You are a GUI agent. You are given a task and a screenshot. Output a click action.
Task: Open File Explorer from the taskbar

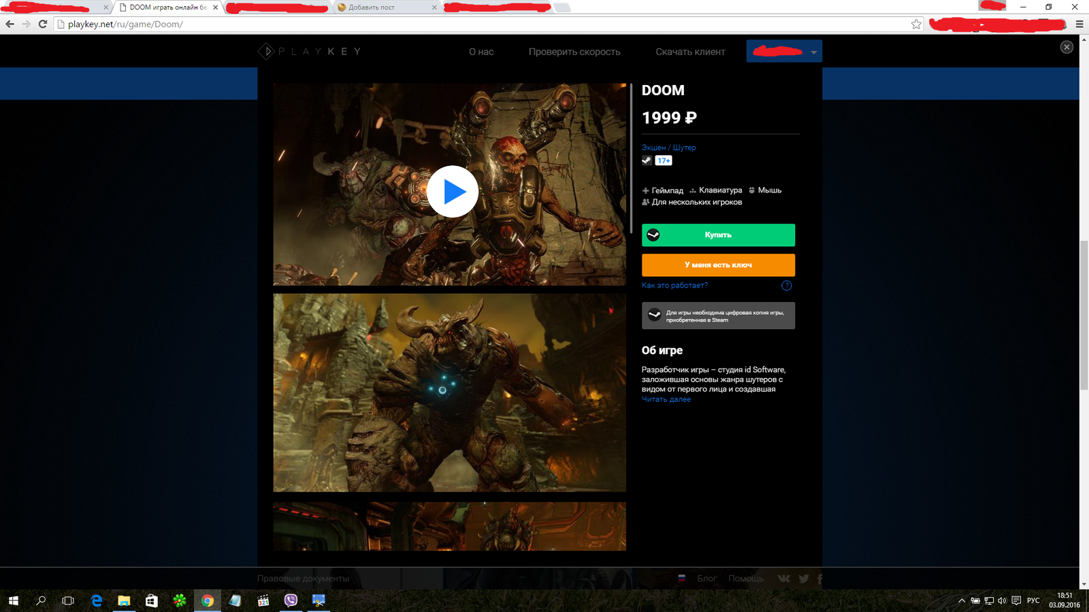click(x=124, y=600)
